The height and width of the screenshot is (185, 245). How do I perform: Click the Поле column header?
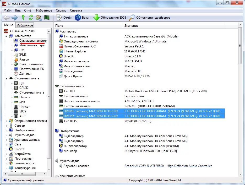coord(88,26)
